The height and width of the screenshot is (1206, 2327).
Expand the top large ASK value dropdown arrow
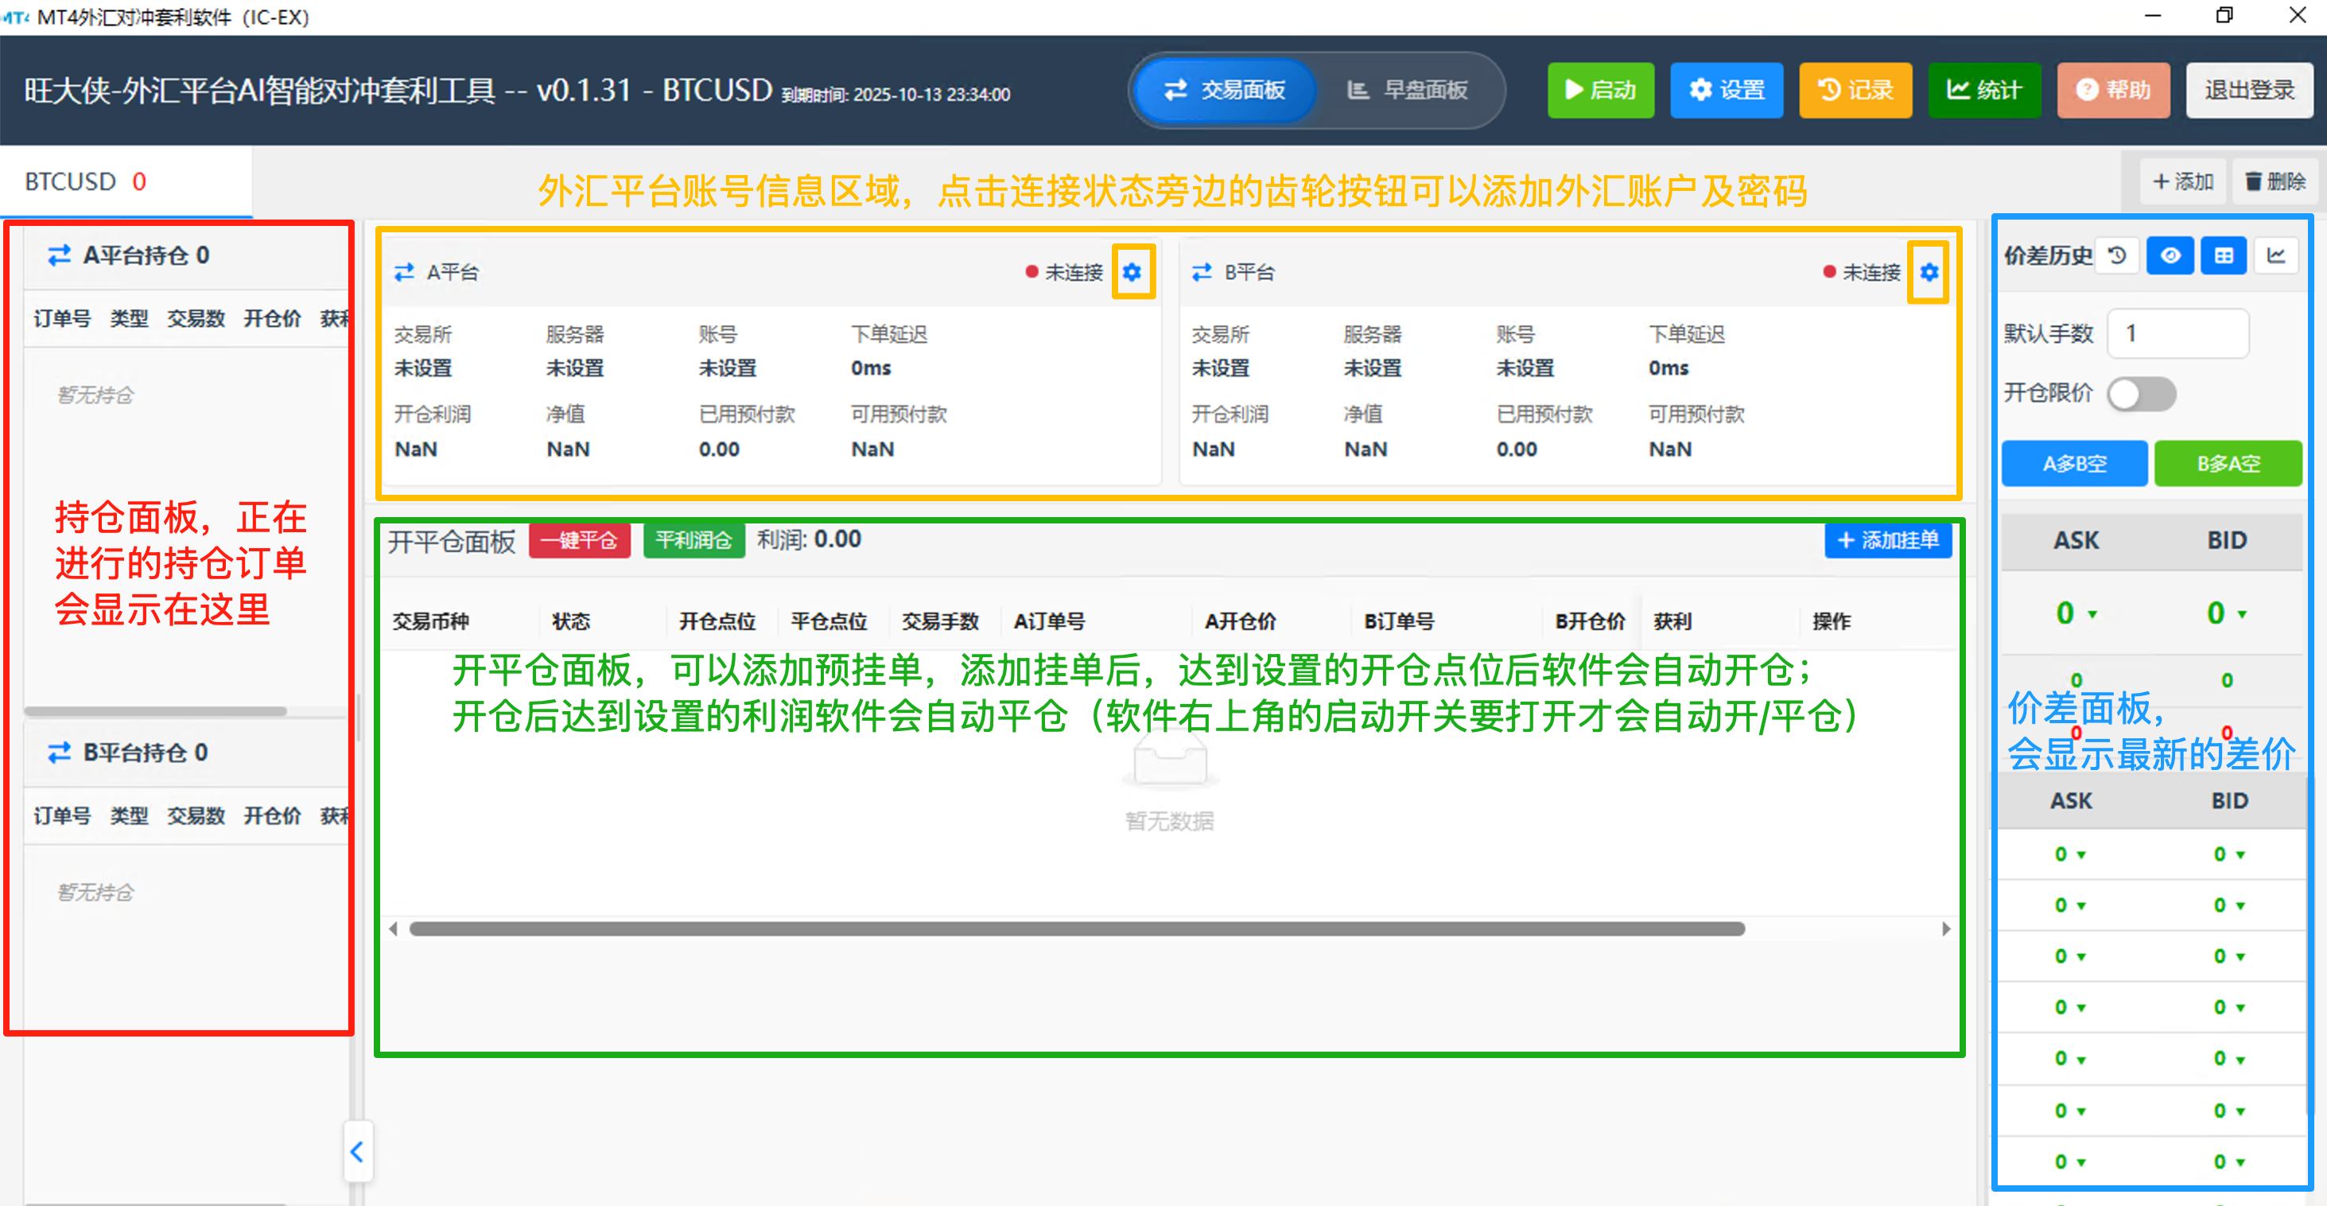click(2092, 614)
